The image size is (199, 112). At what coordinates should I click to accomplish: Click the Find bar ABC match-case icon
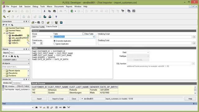click(60, 107)
